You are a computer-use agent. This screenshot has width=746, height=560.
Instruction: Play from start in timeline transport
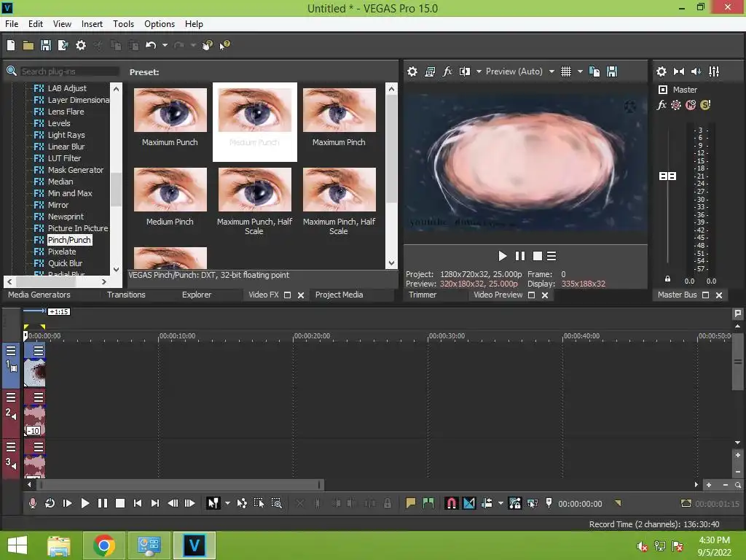point(67,503)
